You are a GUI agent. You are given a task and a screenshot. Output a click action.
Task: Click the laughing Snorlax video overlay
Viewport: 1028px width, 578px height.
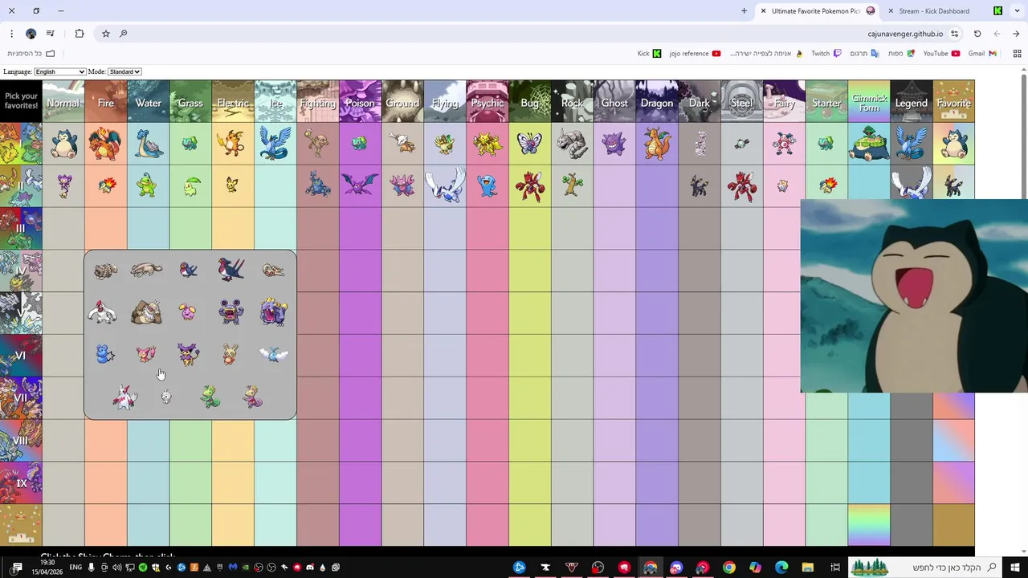pos(914,296)
